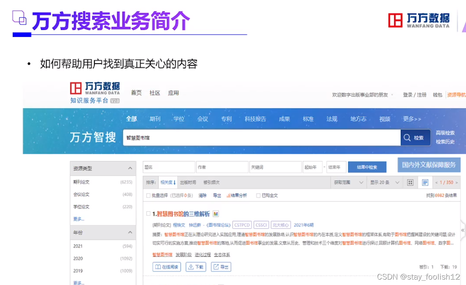Show 更多 resource types in sidebar
466x285 pixels.
coord(79,219)
